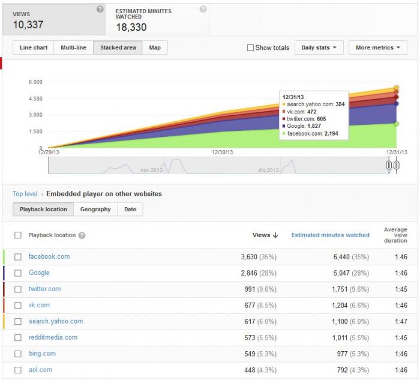Click the help icon next to Playback location
420x380 pixels.
(x=82, y=235)
